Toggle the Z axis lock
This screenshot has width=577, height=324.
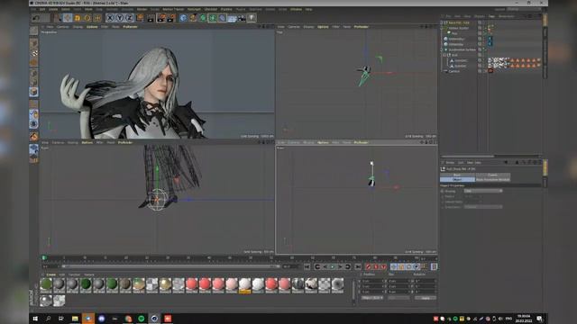point(130,18)
